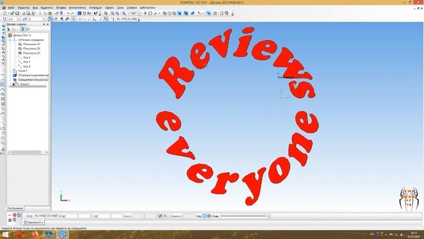
Task: Save the document with the diskette icon
Action: (x=17, y=13)
